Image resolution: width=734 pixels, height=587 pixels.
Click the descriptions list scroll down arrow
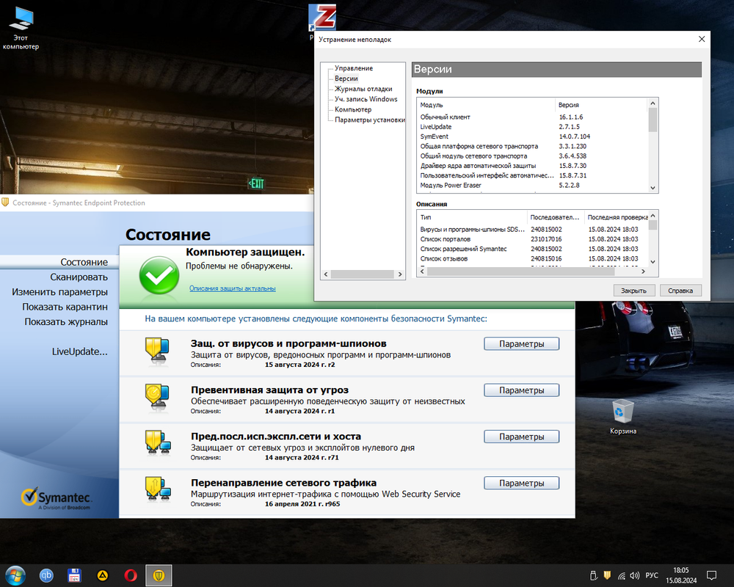pos(653,262)
